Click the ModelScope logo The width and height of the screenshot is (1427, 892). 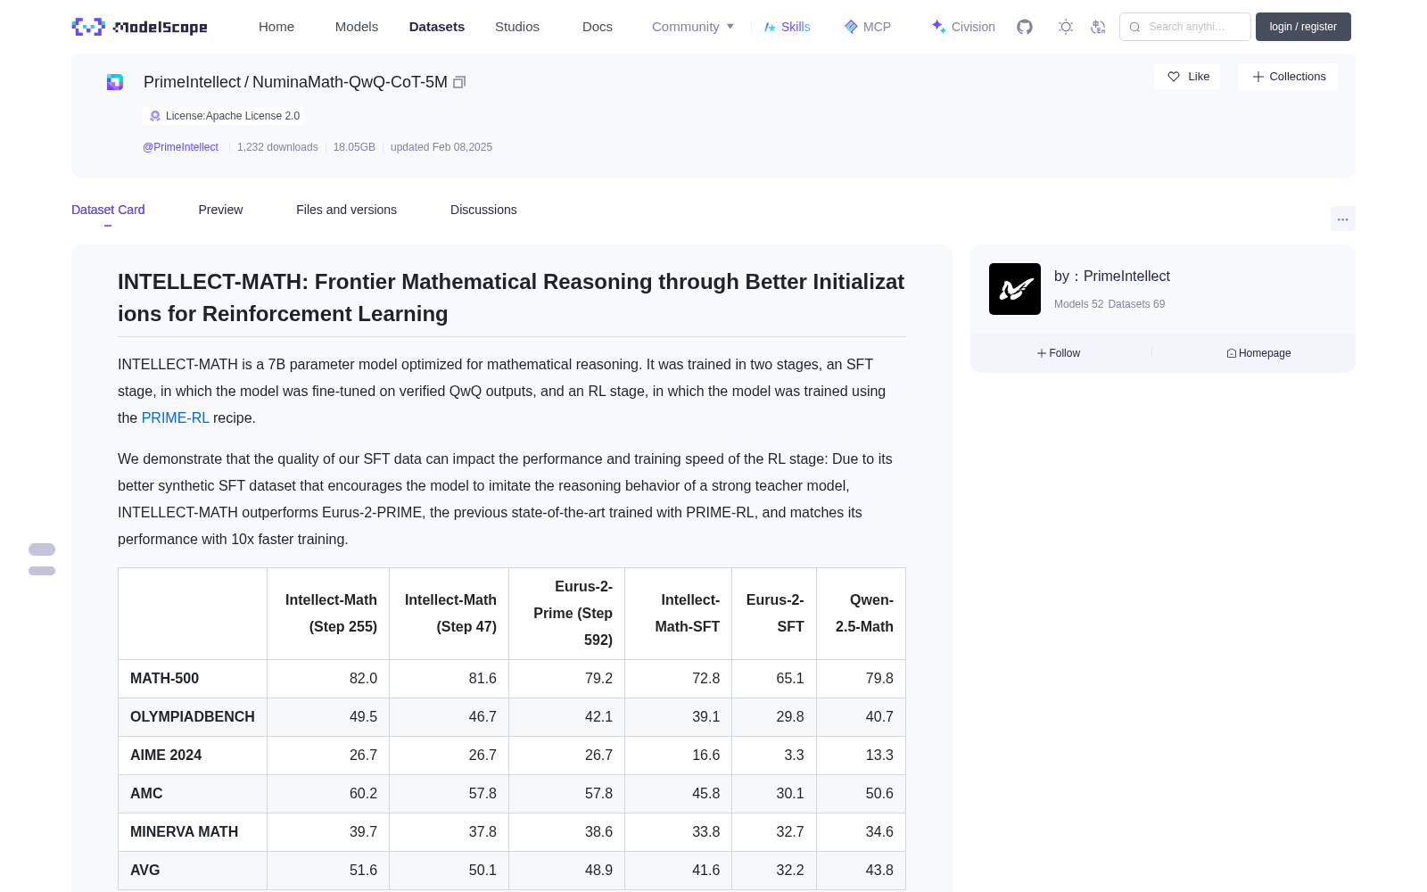click(139, 27)
